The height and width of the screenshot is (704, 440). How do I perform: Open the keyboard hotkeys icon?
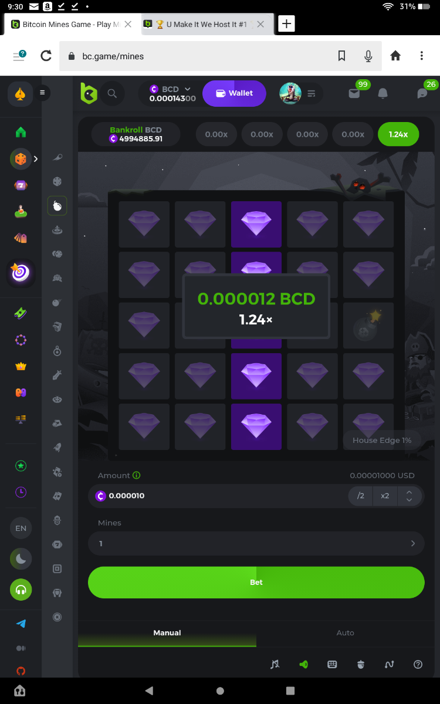(x=332, y=664)
